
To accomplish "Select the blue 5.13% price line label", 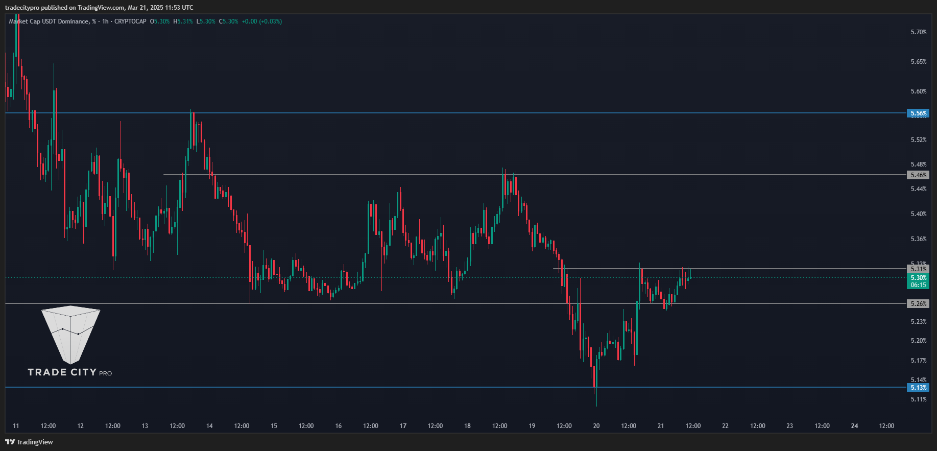I will (918, 388).
